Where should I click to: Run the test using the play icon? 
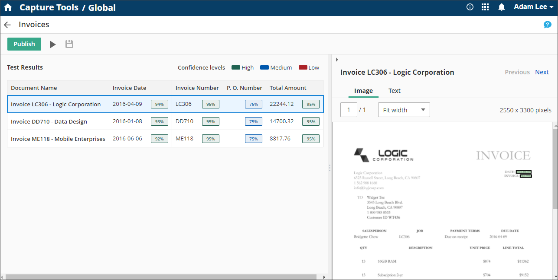(x=52, y=44)
